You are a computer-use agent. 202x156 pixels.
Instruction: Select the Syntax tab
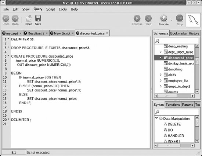coord(159,105)
